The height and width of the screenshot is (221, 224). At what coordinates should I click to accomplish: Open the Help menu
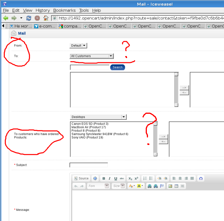97,10
